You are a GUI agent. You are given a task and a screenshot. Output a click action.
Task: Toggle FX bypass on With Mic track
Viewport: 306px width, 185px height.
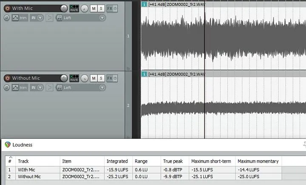116,8
